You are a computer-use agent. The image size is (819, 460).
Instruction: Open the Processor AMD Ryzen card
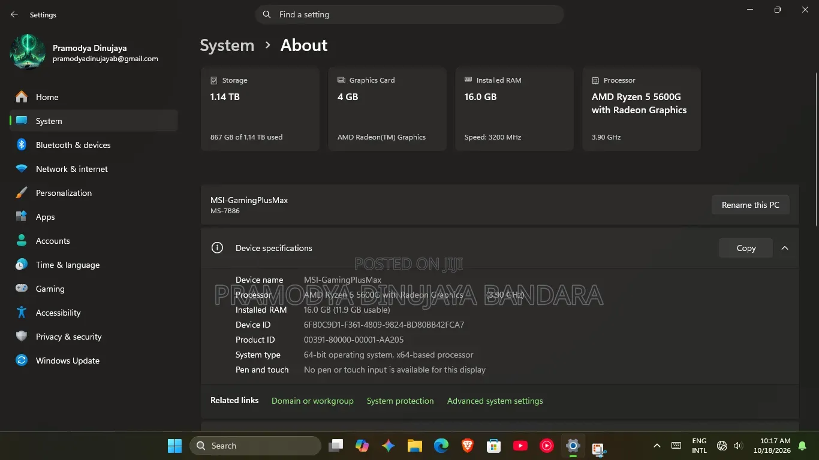[x=642, y=109]
